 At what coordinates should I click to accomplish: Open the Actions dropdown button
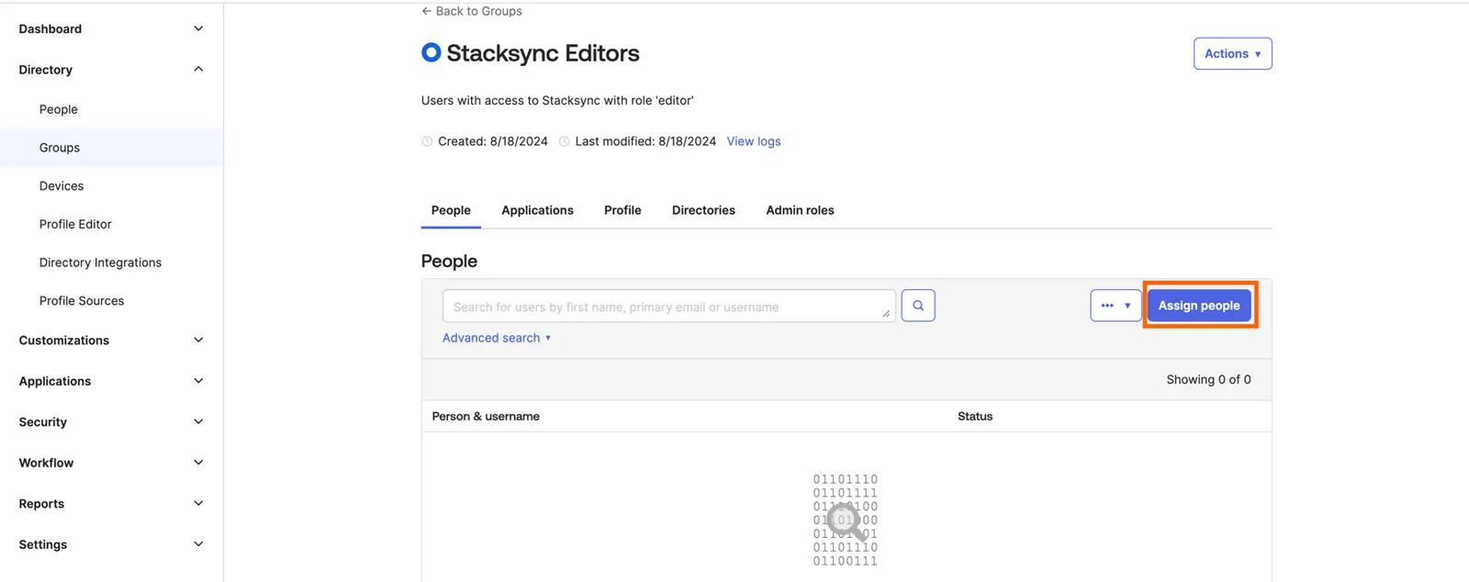pos(1232,53)
